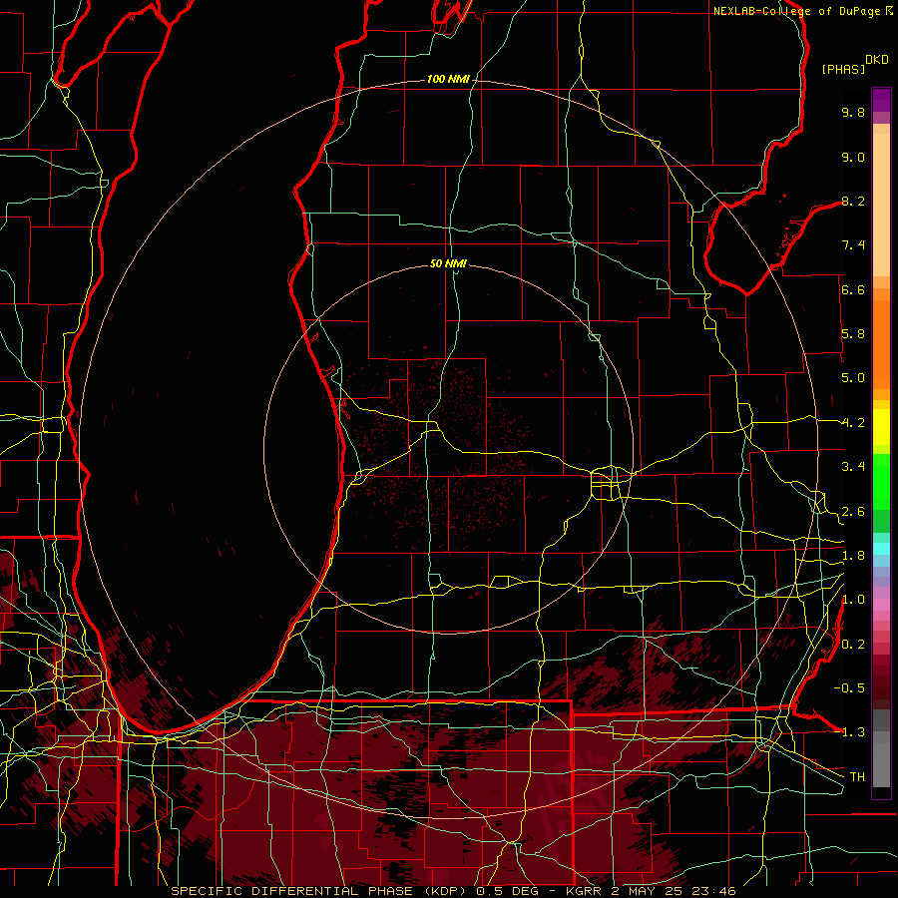Click the 2.6 value on the color scale
The height and width of the screenshot is (898, 898).
[853, 512]
